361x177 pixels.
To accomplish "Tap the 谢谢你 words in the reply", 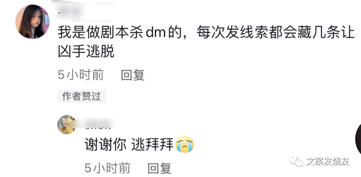I will [105, 145].
